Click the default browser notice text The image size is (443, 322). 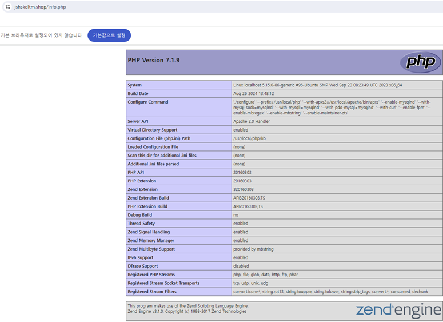tap(41, 35)
